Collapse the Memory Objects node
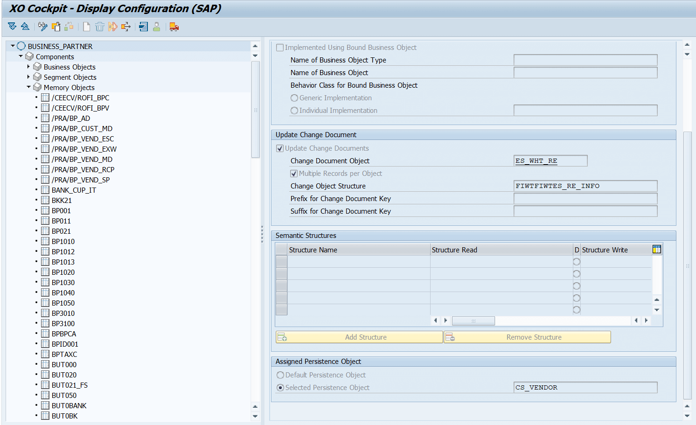Image resolution: width=696 pixels, height=425 pixels. tap(29, 87)
